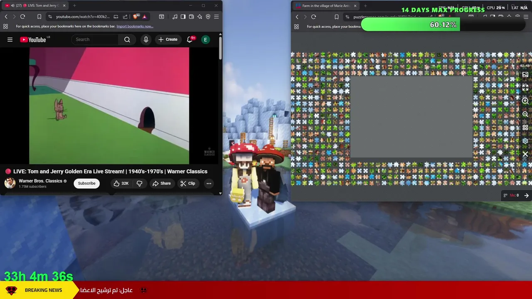The height and width of the screenshot is (299, 532).
Task: Go back in YouTube browser window
Action: coord(6,17)
